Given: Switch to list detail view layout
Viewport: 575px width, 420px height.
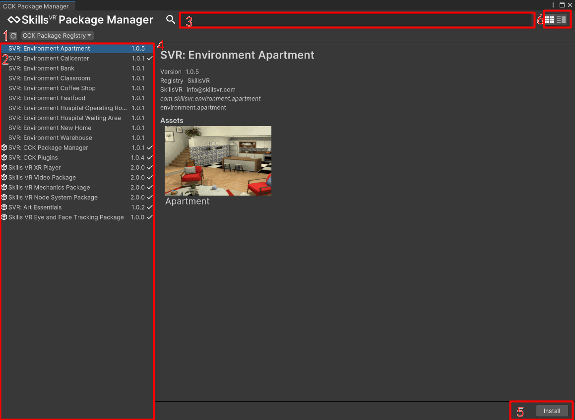Looking at the screenshot, I should (x=561, y=19).
